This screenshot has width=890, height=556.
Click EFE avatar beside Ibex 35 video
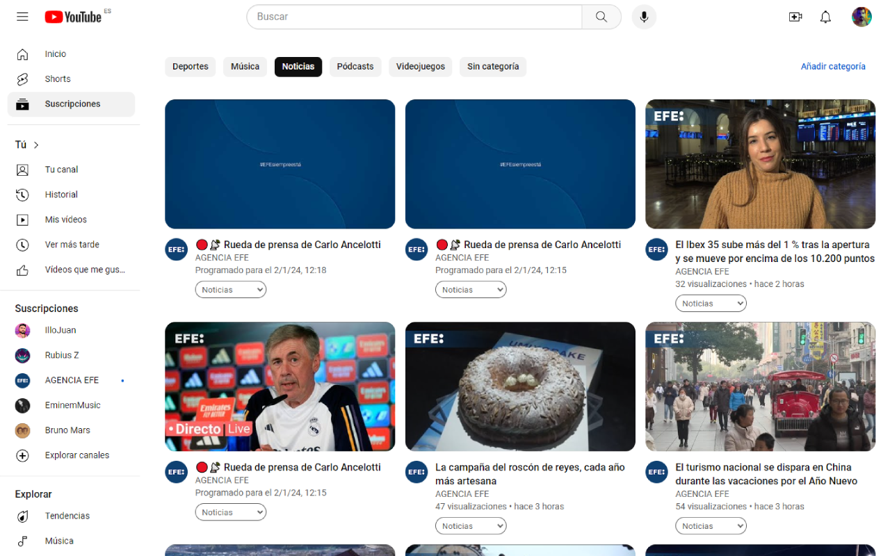[x=656, y=250]
